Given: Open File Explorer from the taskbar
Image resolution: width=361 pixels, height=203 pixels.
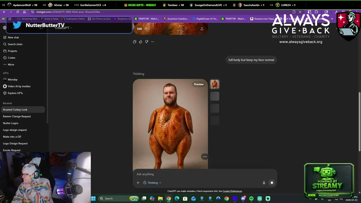Looking at the screenshot, I should point(160,198).
